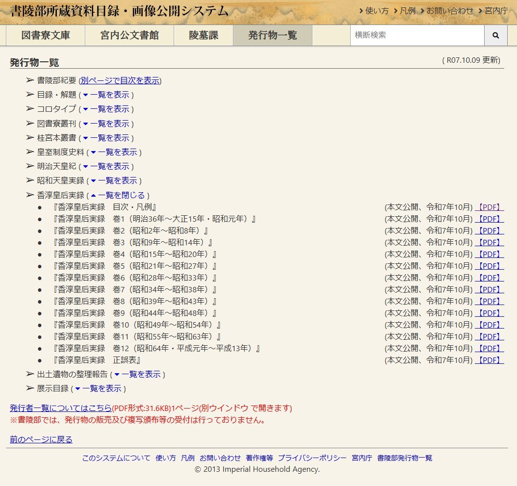Click the search magnifier icon button
This screenshot has height=486, width=517.
pyautogui.click(x=495, y=35)
